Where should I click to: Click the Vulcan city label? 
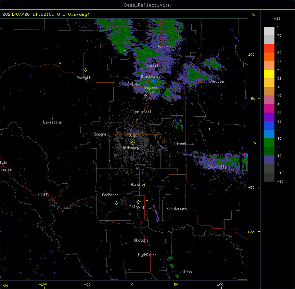click(186, 272)
